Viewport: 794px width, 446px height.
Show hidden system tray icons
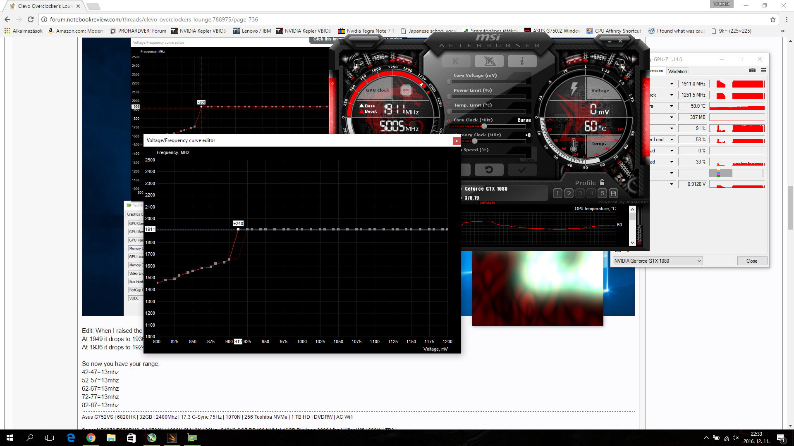tap(706, 438)
